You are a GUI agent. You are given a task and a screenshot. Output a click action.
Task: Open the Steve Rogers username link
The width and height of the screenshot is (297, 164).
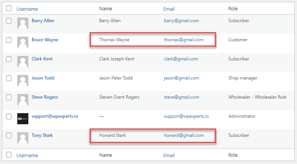(x=45, y=97)
